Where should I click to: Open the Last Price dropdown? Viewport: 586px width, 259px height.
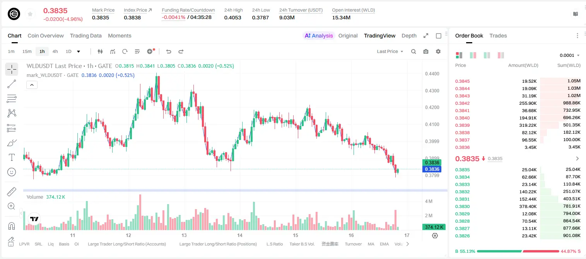tap(390, 51)
